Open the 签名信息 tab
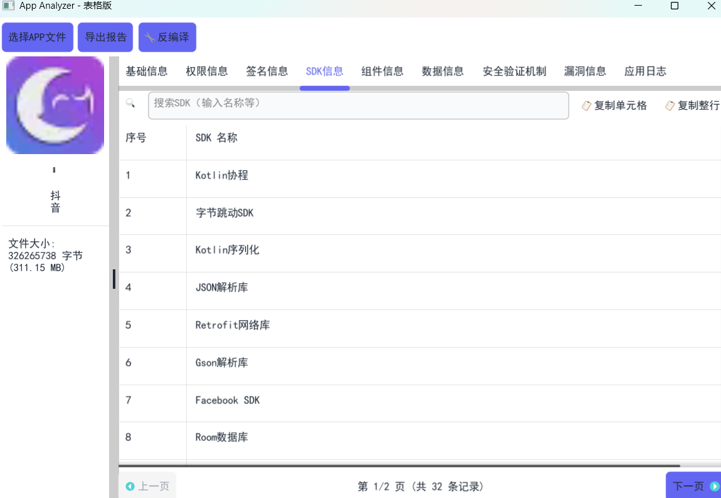 click(x=267, y=71)
